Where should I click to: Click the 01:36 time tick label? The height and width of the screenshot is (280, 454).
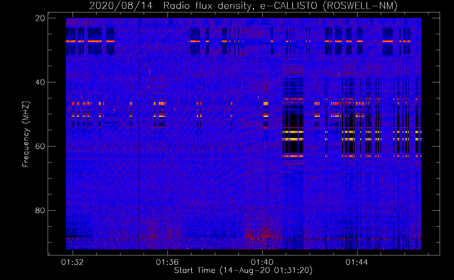click(x=167, y=262)
